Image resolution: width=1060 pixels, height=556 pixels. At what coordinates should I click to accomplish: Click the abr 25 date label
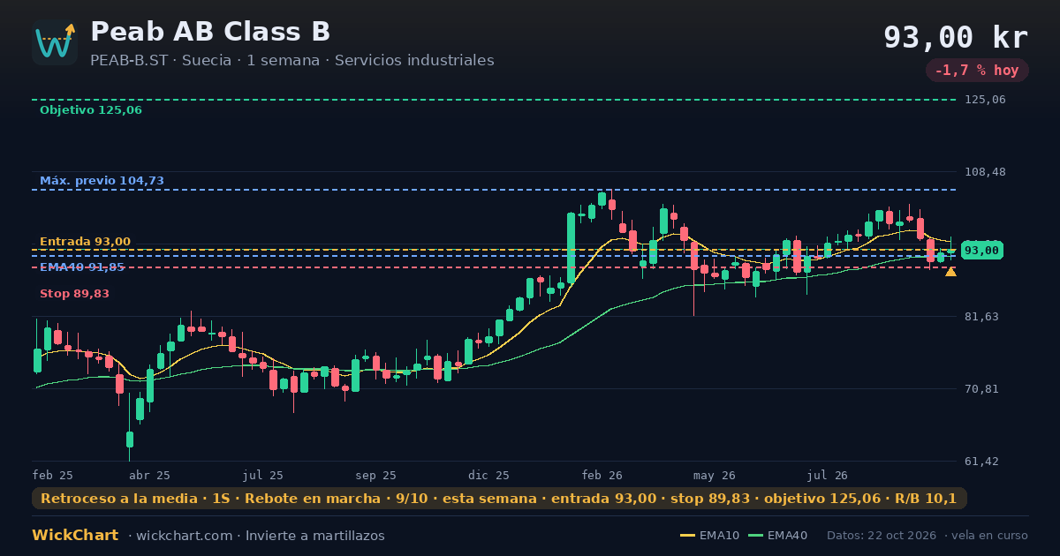(x=150, y=476)
